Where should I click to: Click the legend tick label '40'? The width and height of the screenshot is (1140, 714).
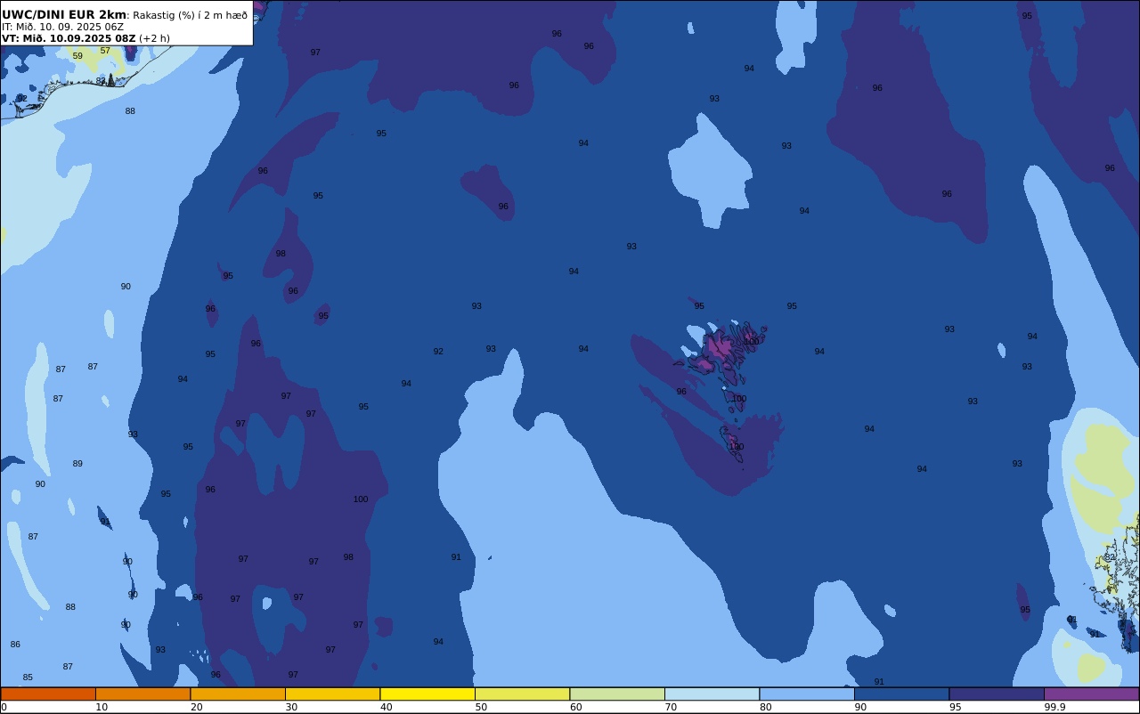pyautogui.click(x=386, y=707)
